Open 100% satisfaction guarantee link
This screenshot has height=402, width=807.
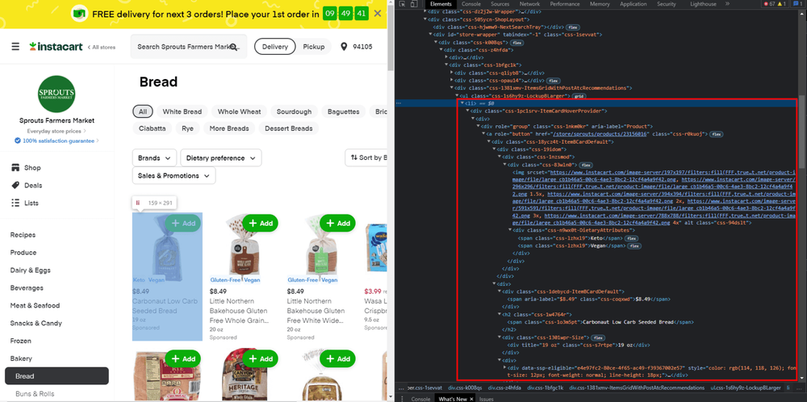pos(56,140)
